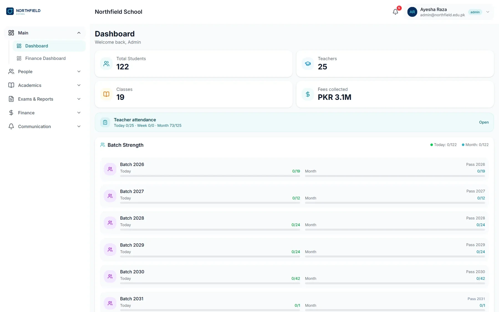Viewport: 499px width, 312px height.
Task: Click the Classes book icon
Action: point(106,94)
